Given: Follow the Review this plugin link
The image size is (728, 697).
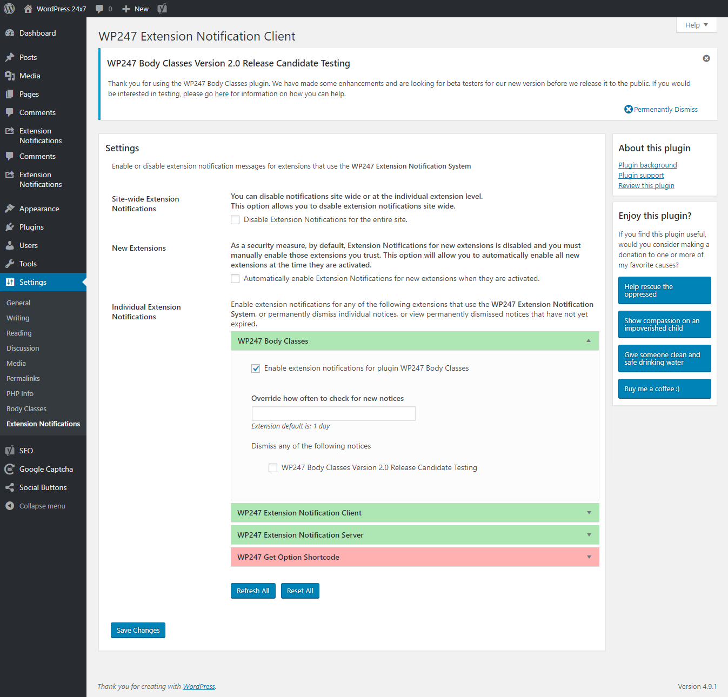Looking at the screenshot, I should click(x=646, y=186).
